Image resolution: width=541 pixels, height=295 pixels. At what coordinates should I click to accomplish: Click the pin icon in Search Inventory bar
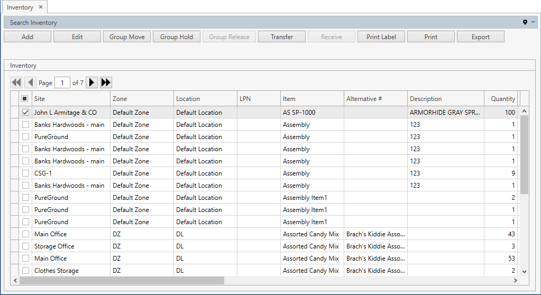coord(525,22)
